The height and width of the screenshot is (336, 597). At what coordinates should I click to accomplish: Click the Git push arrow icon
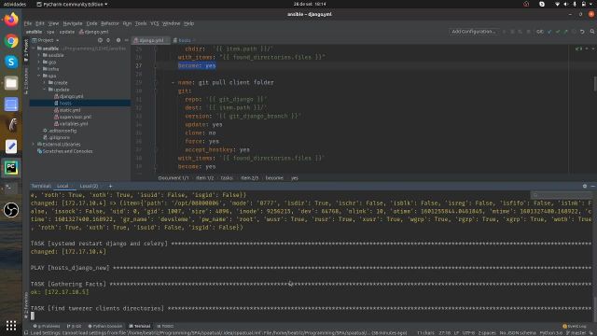click(566, 32)
